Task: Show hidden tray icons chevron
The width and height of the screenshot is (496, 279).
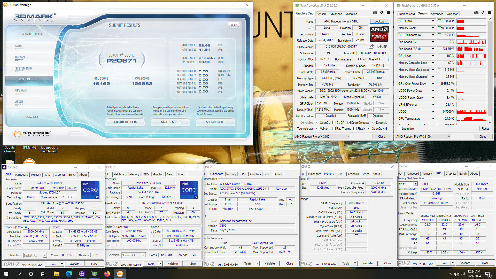Action: [450, 274]
